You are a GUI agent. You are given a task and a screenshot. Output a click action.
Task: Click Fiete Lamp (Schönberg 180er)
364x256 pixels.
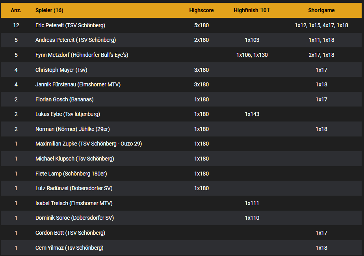pyautogui.click(x=71, y=174)
